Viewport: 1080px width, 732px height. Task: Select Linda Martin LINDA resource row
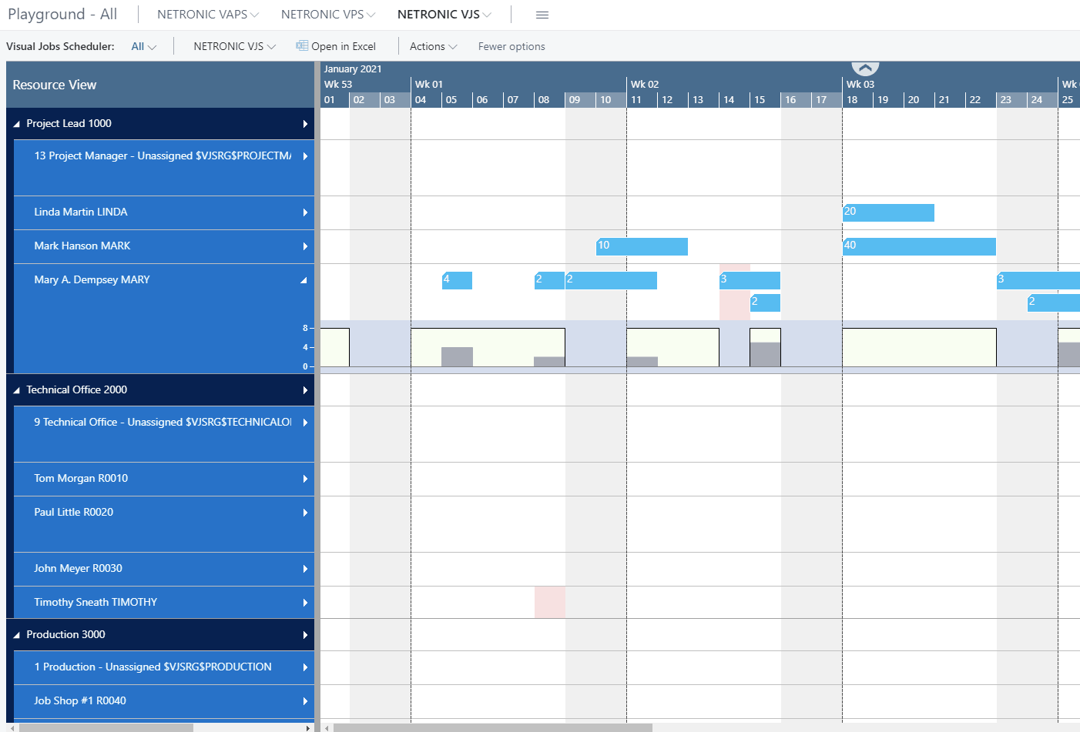(164, 212)
